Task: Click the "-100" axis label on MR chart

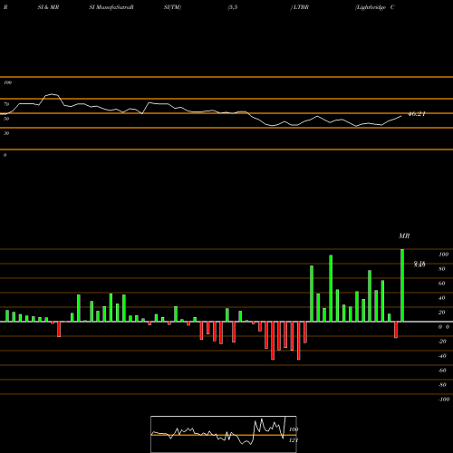Action: (444, 400)
